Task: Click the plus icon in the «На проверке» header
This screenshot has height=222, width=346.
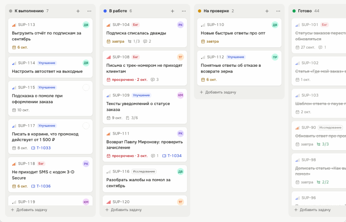Action: (x=267, y=11)
